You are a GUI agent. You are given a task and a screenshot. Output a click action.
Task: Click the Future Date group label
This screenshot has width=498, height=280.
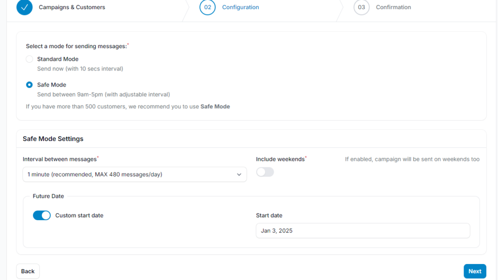pyautogui.click(x=48, y=196)
